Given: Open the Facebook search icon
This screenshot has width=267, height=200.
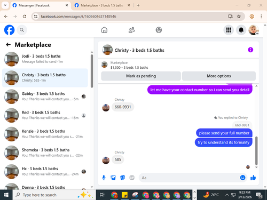Looking at the screenshot, I should point(22,30).
